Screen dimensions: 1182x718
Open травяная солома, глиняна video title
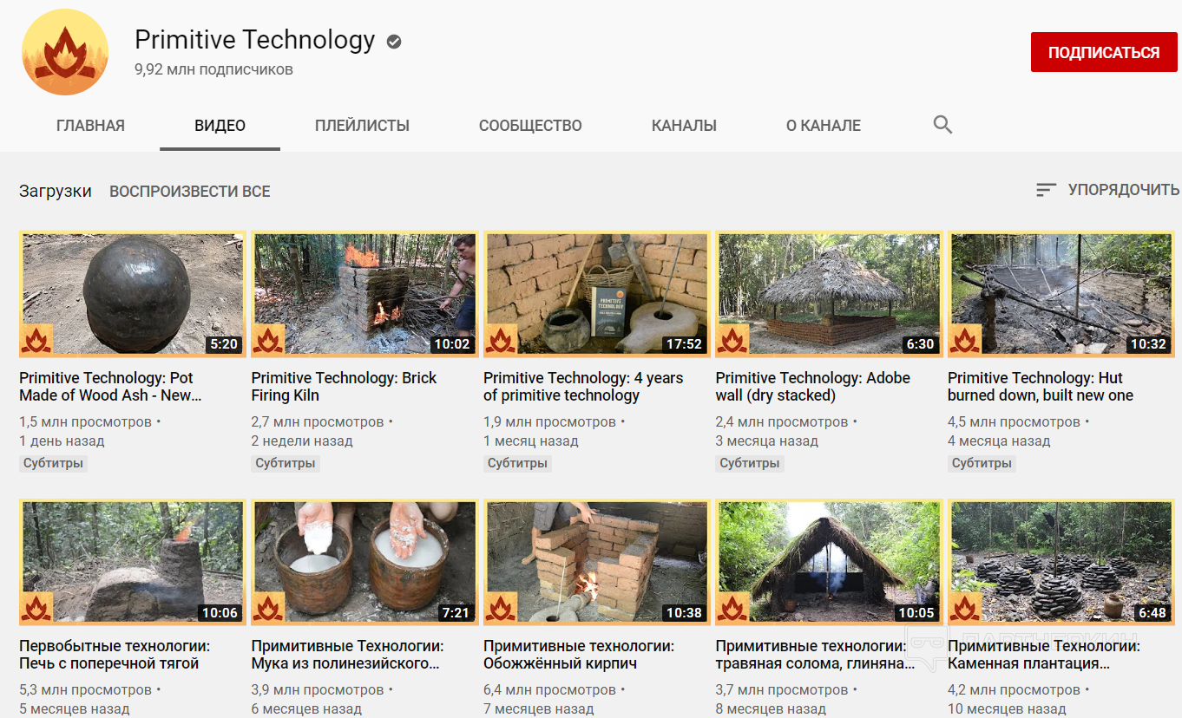pos(815,655)
